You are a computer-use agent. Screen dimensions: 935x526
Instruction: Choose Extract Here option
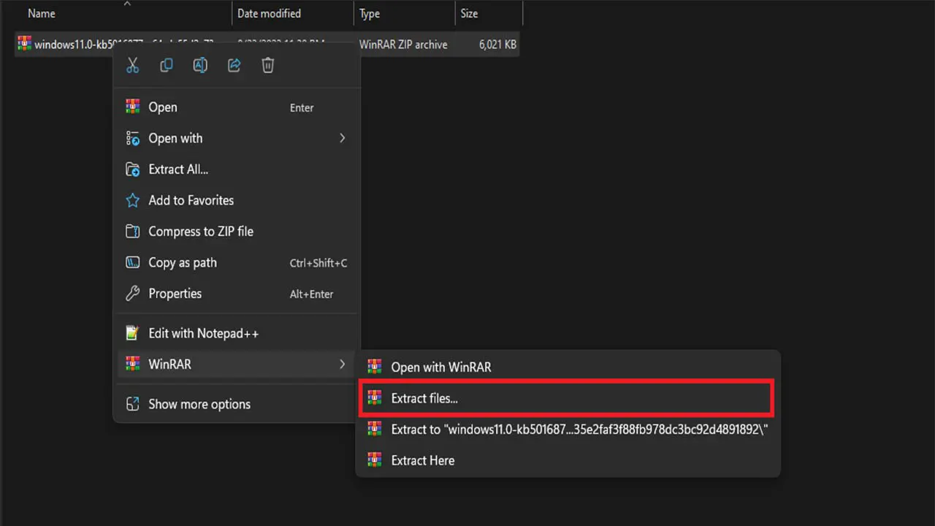[422, 460]
